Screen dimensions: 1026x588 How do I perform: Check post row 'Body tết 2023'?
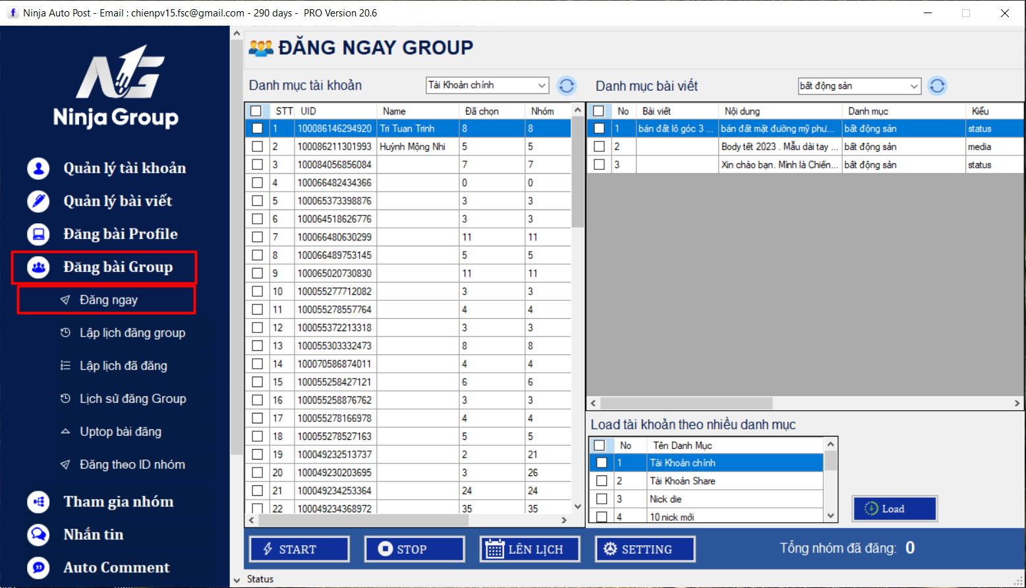click(599, 146)
